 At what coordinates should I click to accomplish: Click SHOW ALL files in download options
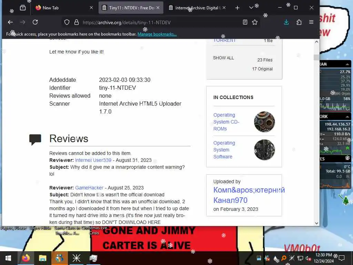[223, 58]
